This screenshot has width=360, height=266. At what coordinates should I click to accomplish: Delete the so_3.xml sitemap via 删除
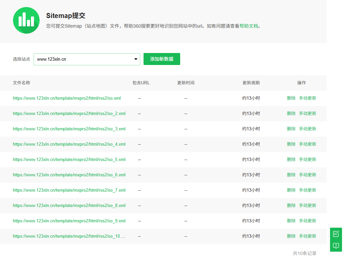[291, 129]
